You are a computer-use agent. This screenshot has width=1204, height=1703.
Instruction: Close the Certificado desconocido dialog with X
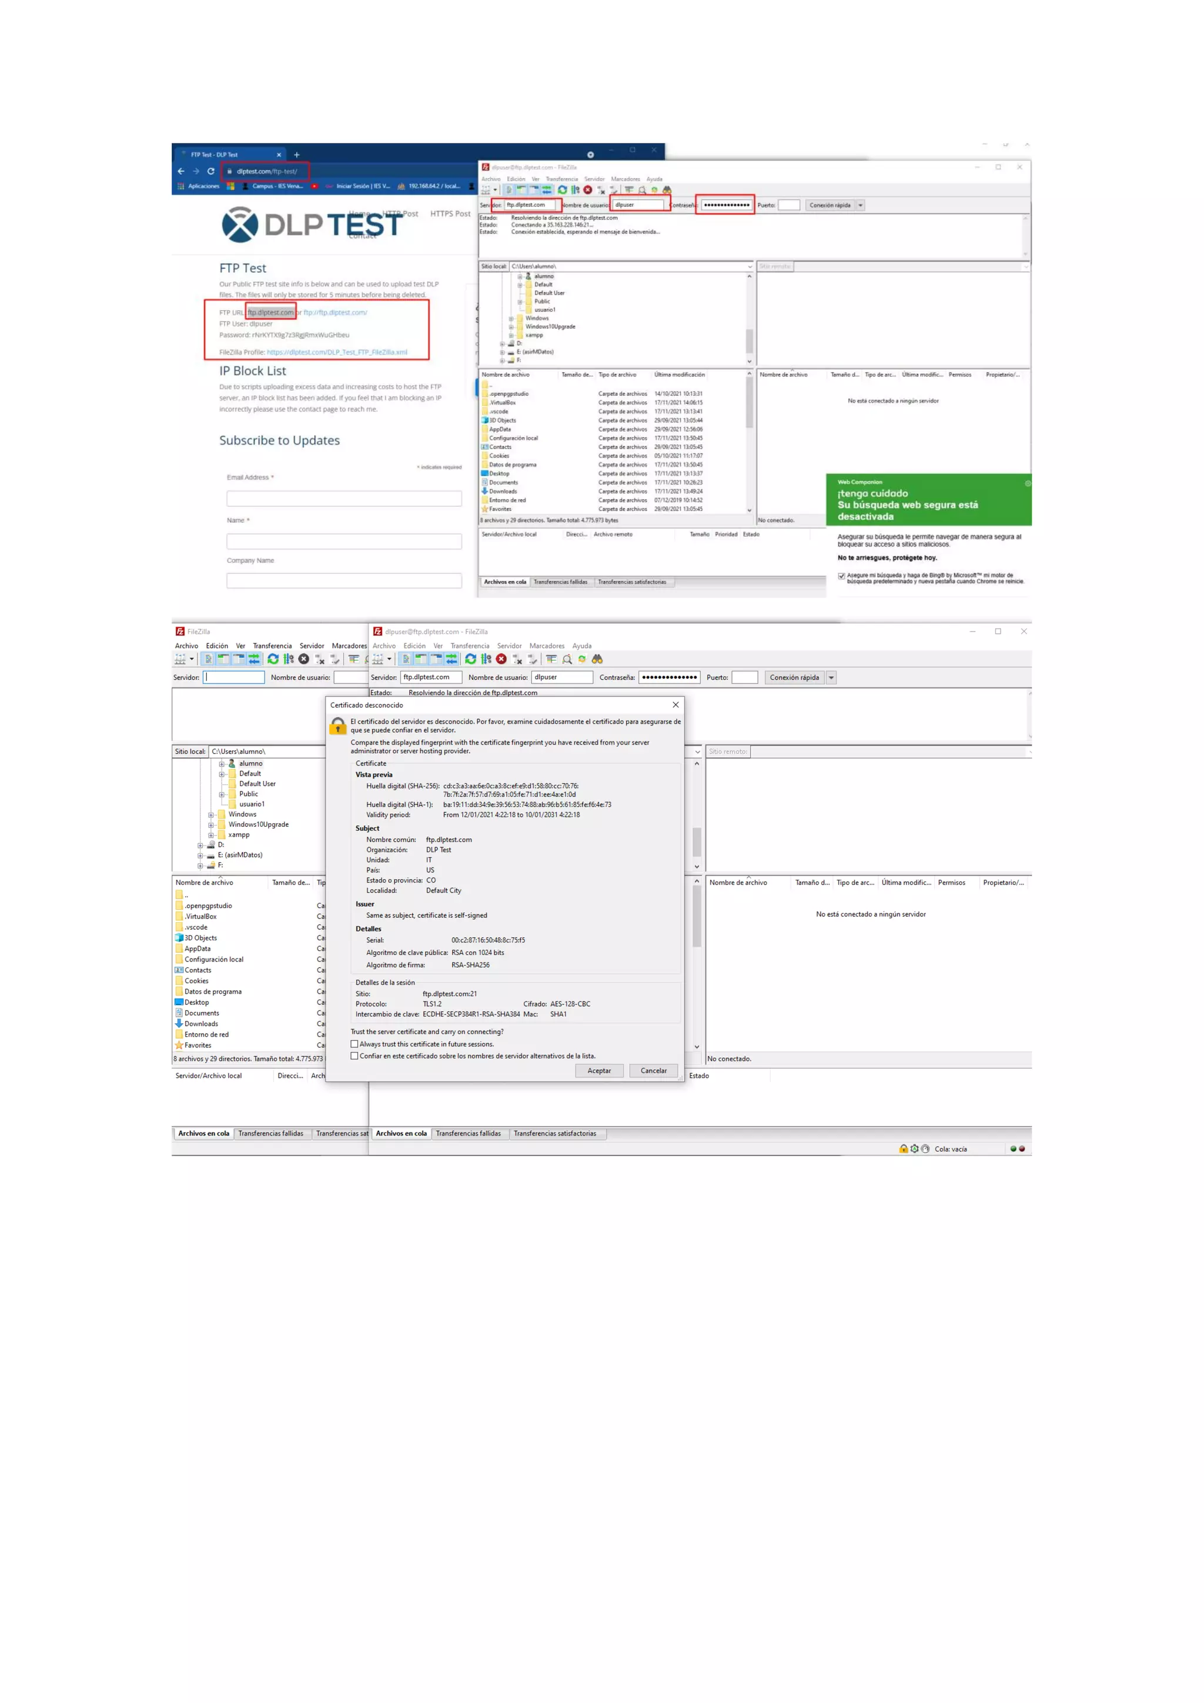point(675,704)
